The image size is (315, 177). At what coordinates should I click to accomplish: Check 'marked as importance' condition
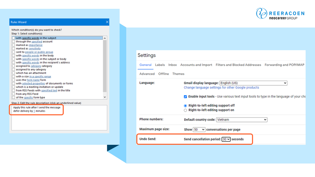pos(13,45)
